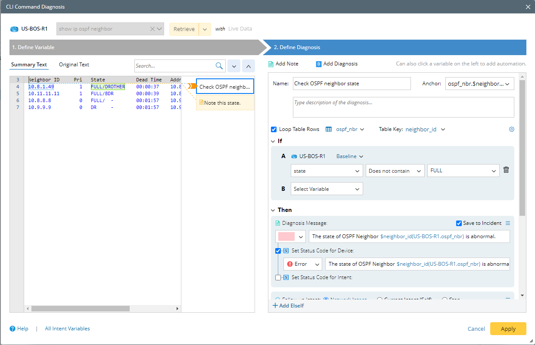This screenshot has height=345, width=535.
Task: Expand the Anchor dropdown
Action: [x=479, y=84]
